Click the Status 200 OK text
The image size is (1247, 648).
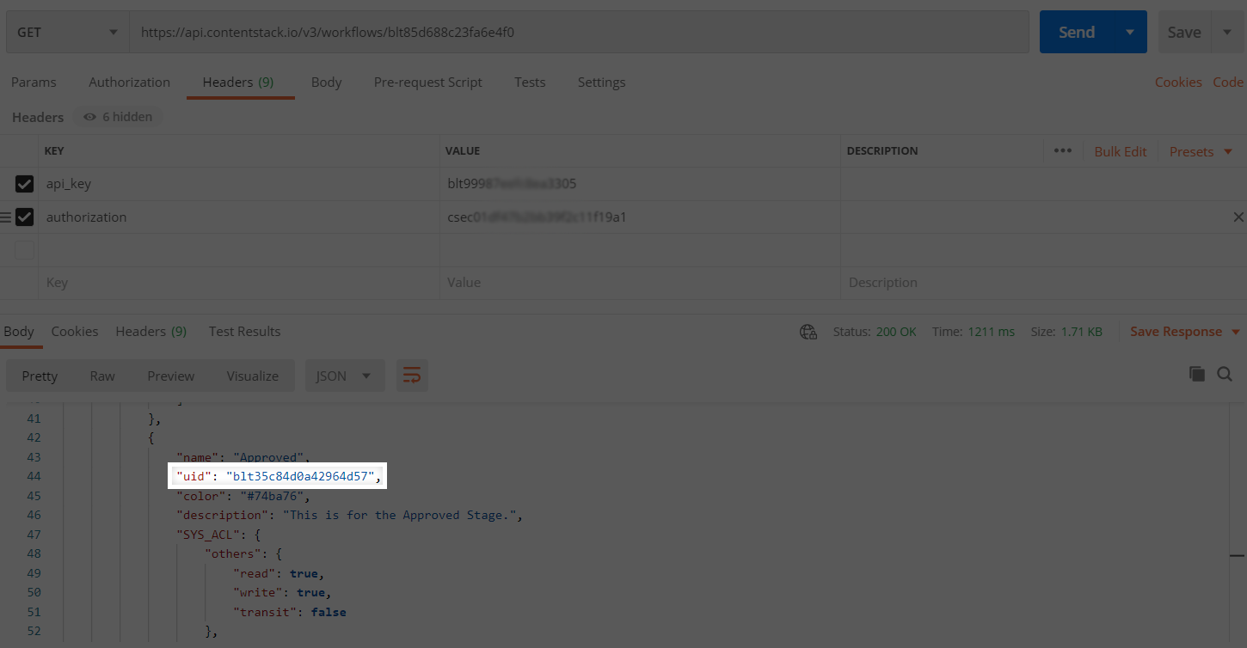[x=875, y=332]
